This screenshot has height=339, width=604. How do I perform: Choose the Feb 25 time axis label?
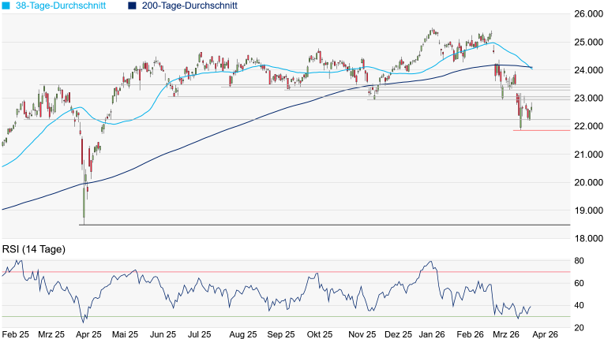click(16, 334)
